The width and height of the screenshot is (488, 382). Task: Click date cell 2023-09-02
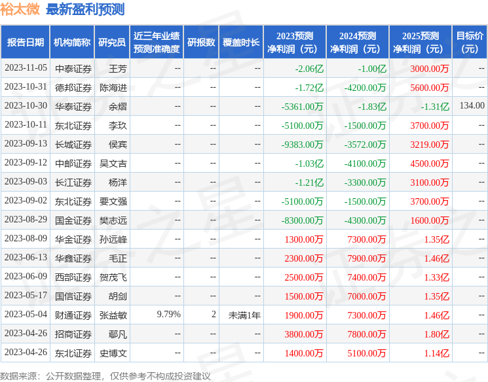point(26,200)
